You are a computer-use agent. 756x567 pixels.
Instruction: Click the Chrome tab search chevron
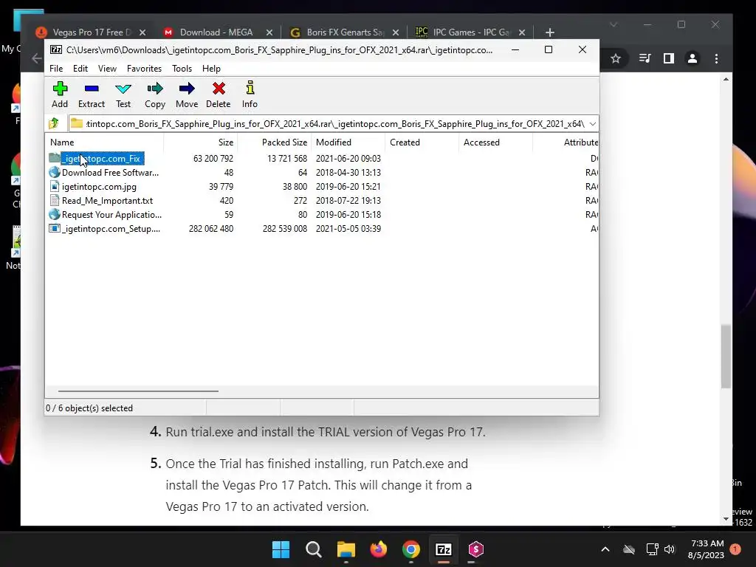coord(614,24)
